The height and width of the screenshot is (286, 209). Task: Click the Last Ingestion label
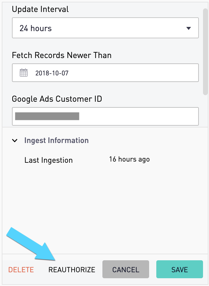[49, 160]
